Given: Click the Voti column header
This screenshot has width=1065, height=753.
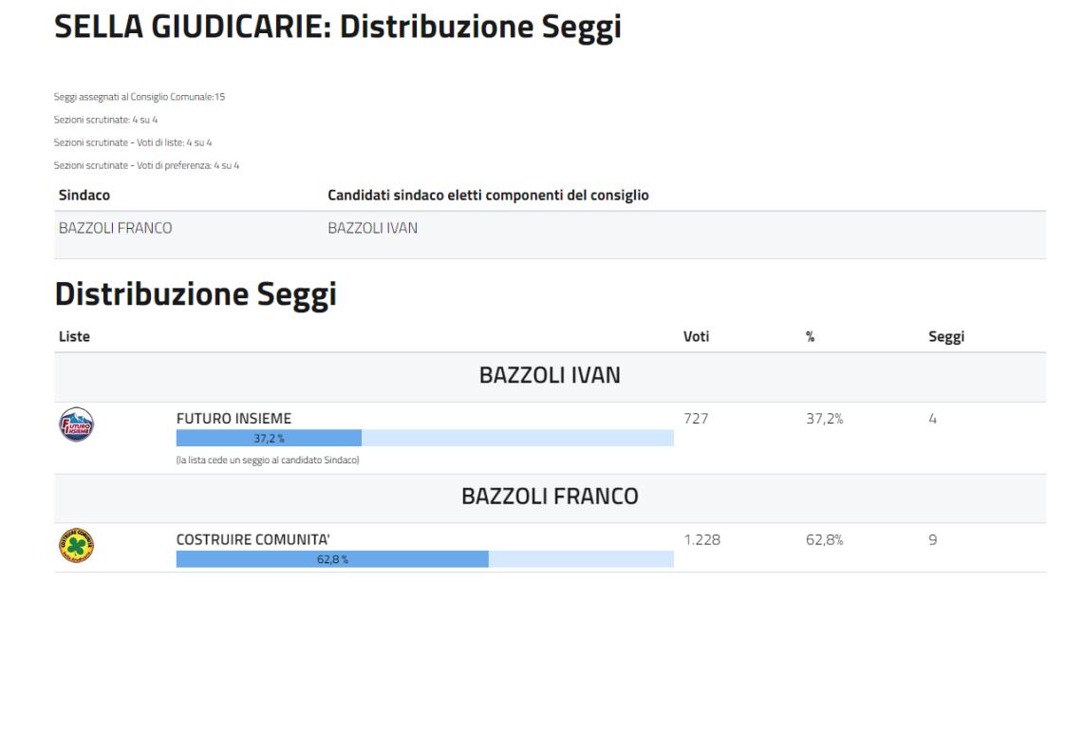Looking at the screenshot, I should tap(696, 335).
